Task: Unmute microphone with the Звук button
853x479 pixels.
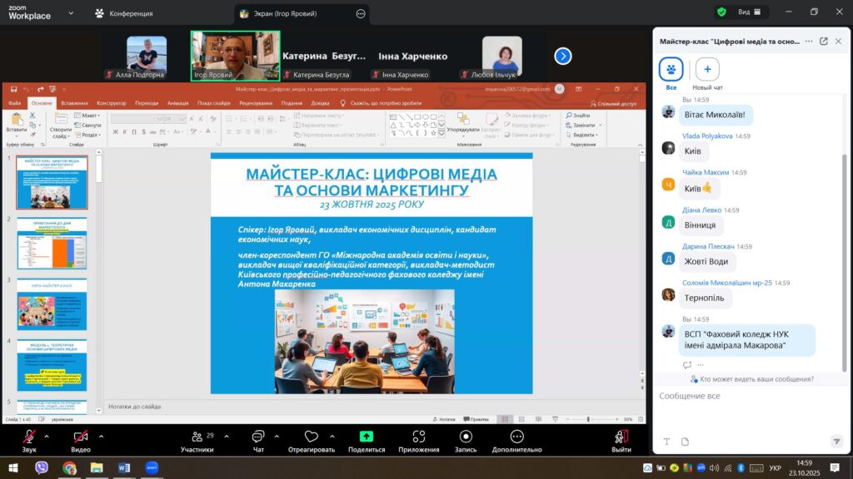Action: [x=29, y=437]
